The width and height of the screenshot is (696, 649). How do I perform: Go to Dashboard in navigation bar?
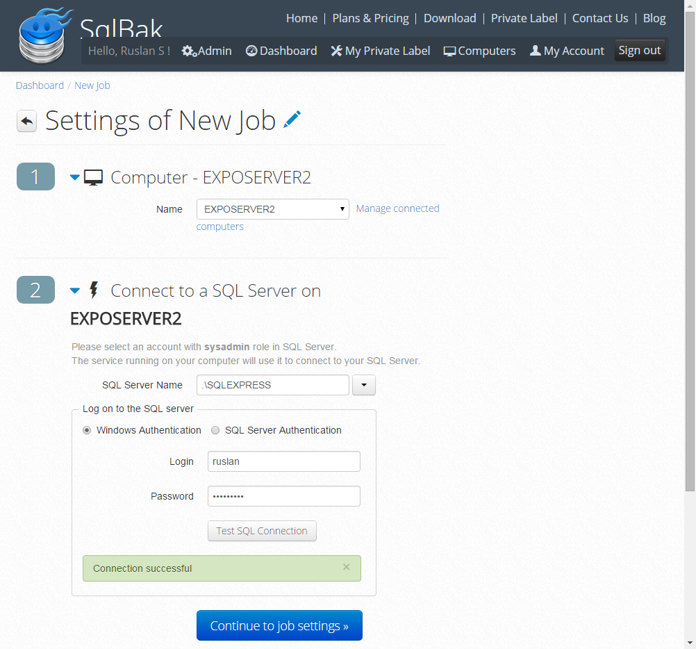point(281,51)
